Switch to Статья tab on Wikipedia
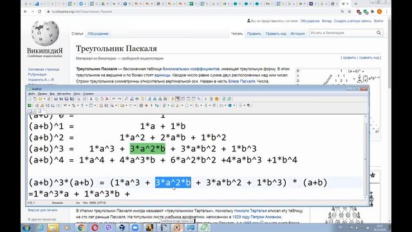The image size is (412, 232). click(x=77, y=34)
